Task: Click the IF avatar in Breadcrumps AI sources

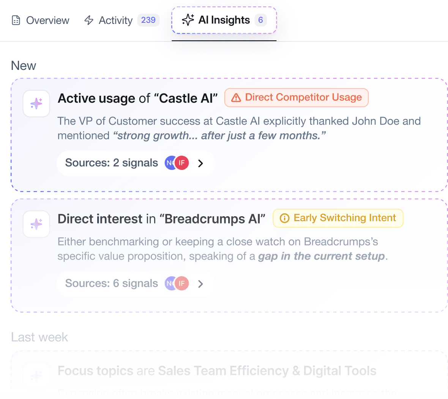Action: tap(182, 283)
